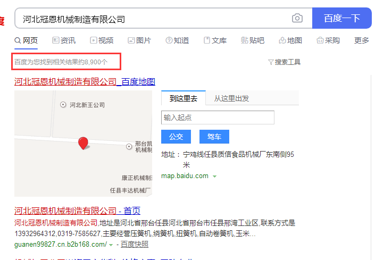
Task: Open the 百度地图 result title link
Action: tap(85, 82)
